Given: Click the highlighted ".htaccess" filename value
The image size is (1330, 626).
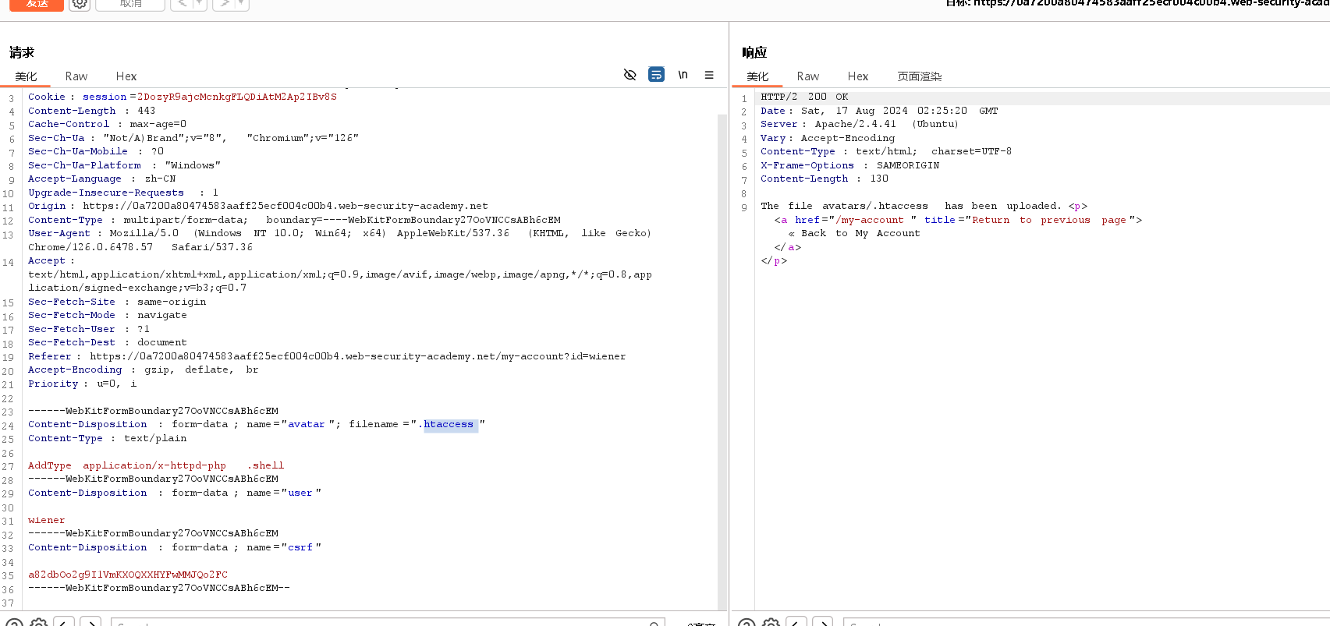Looking at the screenshot, I should [448, 424].
